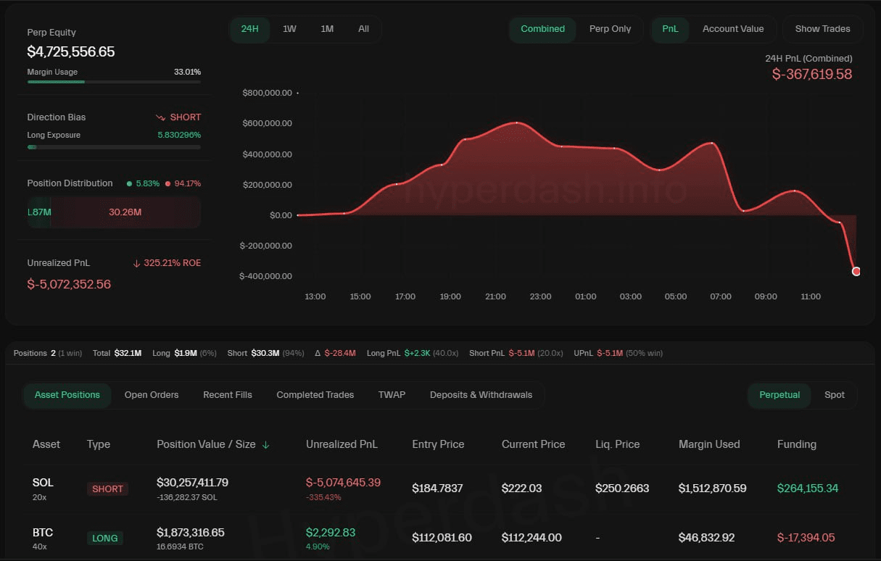Click the SHORT trend arrow icon in Direction Bias
Screen dimensions: 881x561
(x=160, y=117)
